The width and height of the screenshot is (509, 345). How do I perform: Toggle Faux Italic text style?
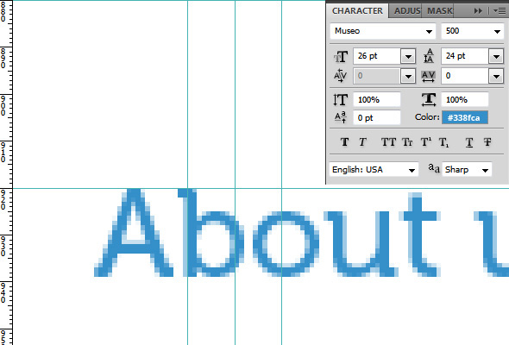[x=362, y=141]
